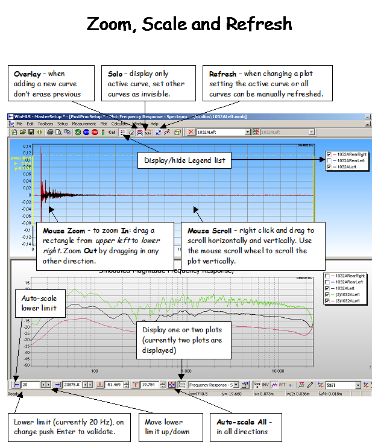The width and height of the screenshot is (372, 442).
Task: Uncheck 1032ALeft in lower plot legend
Action: click(x=327, y=288)
